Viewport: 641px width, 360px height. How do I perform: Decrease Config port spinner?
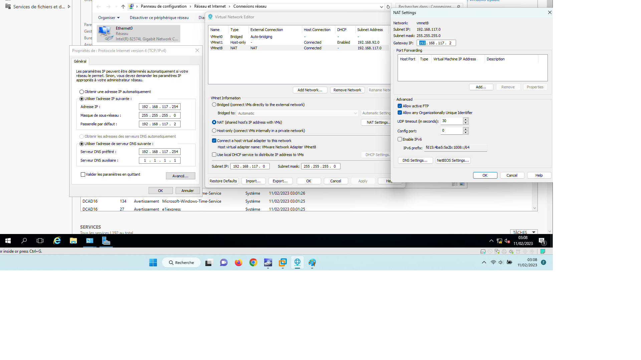(465, 132)
